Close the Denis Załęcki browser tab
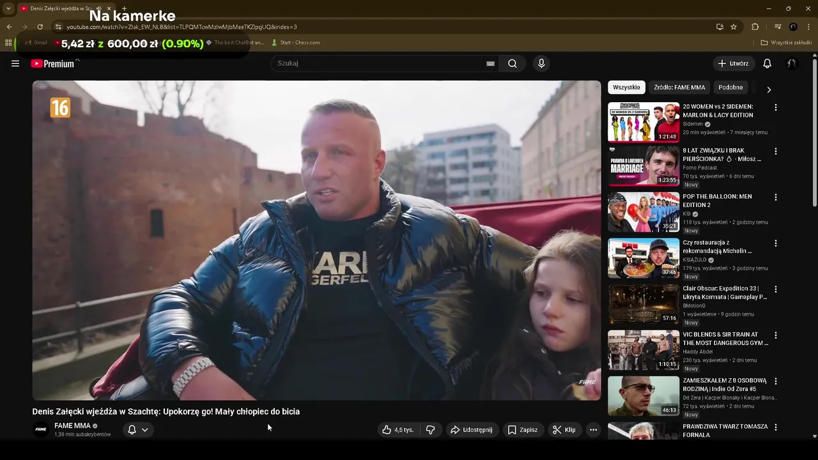The image size is (818, 460). pyautogui.click(x=109, y=8)
